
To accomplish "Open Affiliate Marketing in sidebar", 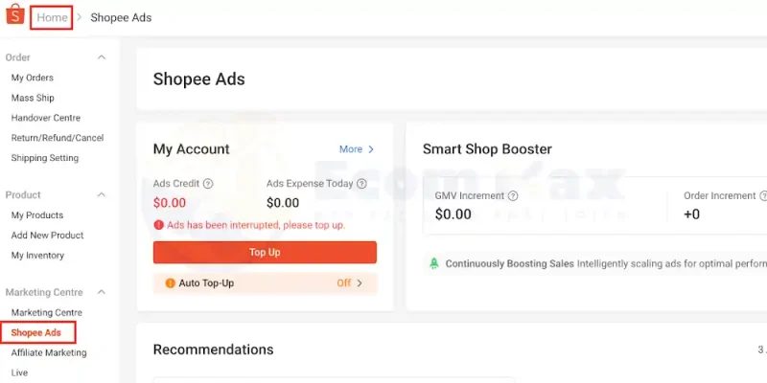I will coord(49,352).
